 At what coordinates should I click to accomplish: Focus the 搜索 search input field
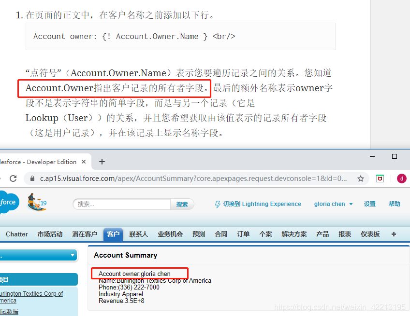coord(122,204)
